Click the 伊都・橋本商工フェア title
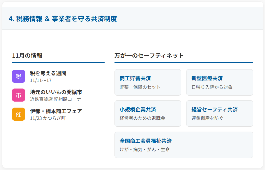This screenshot has width=265, height=170. click(x=56, y=111)
